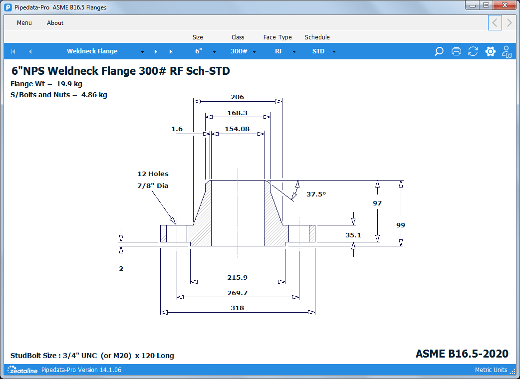Click Metric Units in the status bar
The width and height of the screenshot is (520, 379).
pyautogui.click(x=491, y=370)
